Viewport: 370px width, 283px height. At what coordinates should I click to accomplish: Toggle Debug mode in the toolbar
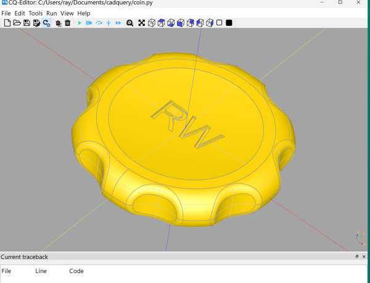(x=89, y=23)
